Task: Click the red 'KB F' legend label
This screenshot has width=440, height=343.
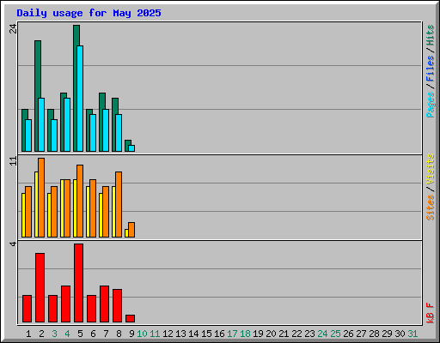Action: (430, 313)
